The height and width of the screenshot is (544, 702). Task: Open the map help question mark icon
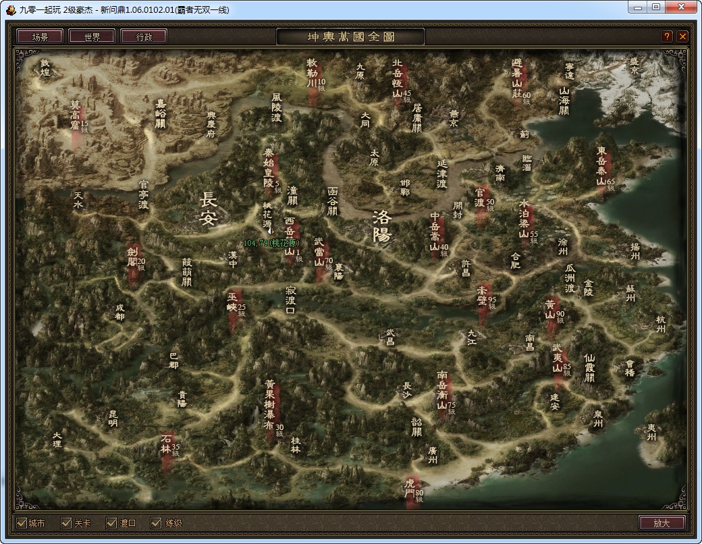pos(667,36)
